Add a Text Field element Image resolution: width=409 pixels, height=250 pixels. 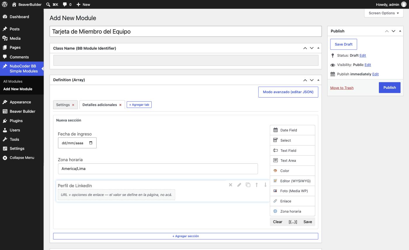[x=292, y=150]
